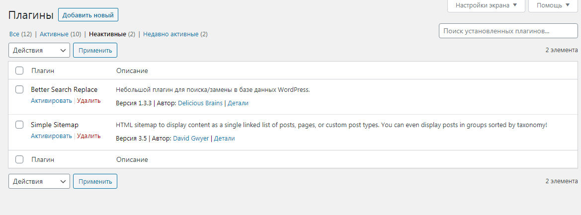This screenshot has width=581, height=215.
Task: Open the bottom Действия bulk actions dropdown
Action: [39, 181]
